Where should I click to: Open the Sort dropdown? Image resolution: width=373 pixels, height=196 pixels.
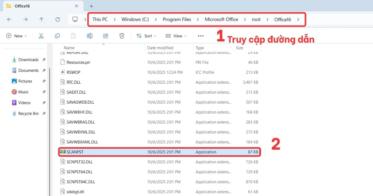click(146, 36)
